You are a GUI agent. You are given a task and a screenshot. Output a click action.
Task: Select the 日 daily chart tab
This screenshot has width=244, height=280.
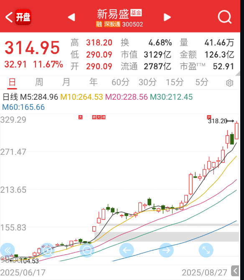coord(12,82)
